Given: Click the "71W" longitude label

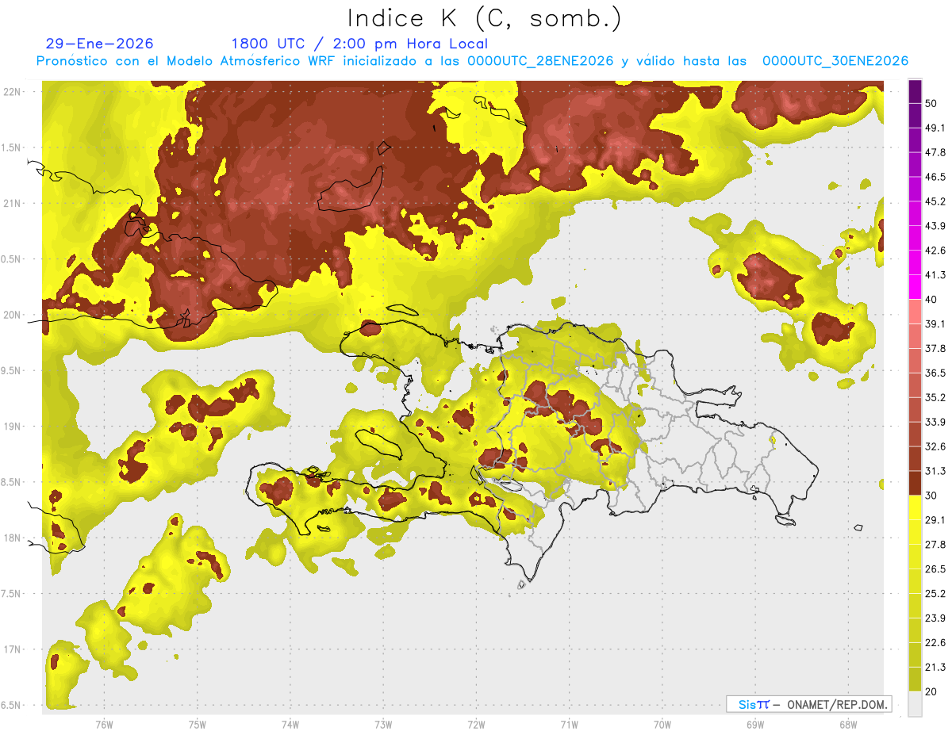Looking at the screenshot, I should point(569,725).
